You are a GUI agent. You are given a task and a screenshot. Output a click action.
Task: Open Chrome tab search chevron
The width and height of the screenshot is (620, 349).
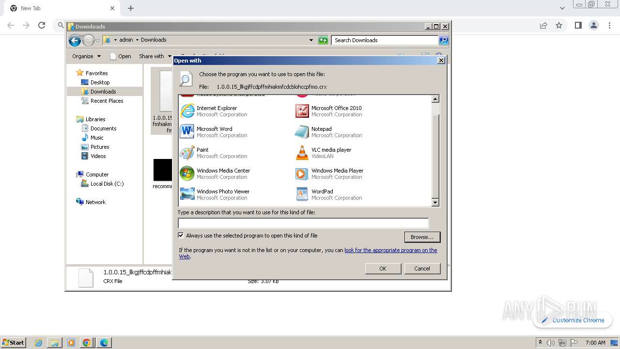pos(562,8)
